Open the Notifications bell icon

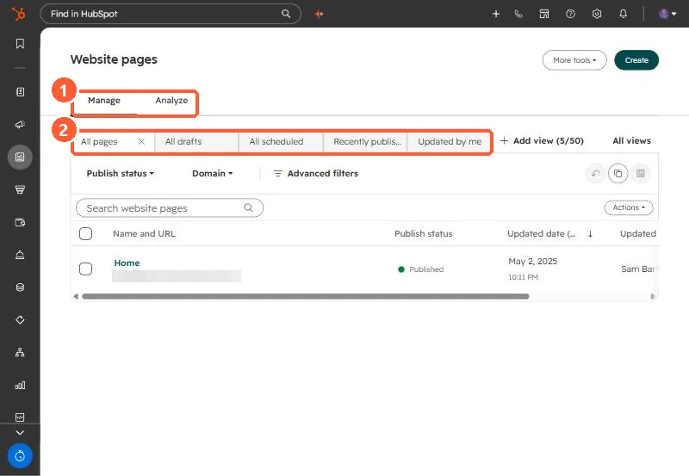tap(623, 14)
